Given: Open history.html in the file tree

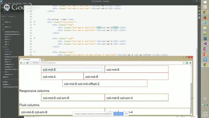Looking at the screenshot, I should [x=8, y=59].
